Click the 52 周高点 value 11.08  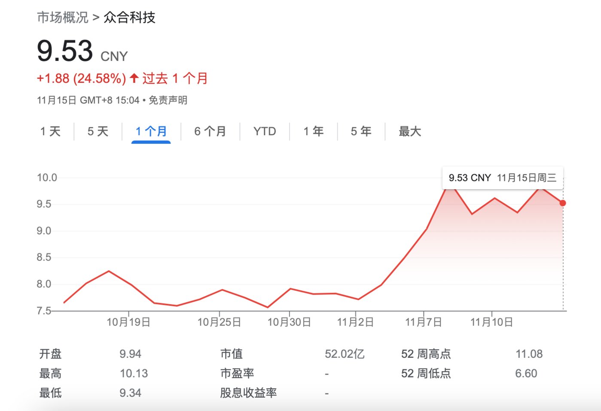click(529, 354)
